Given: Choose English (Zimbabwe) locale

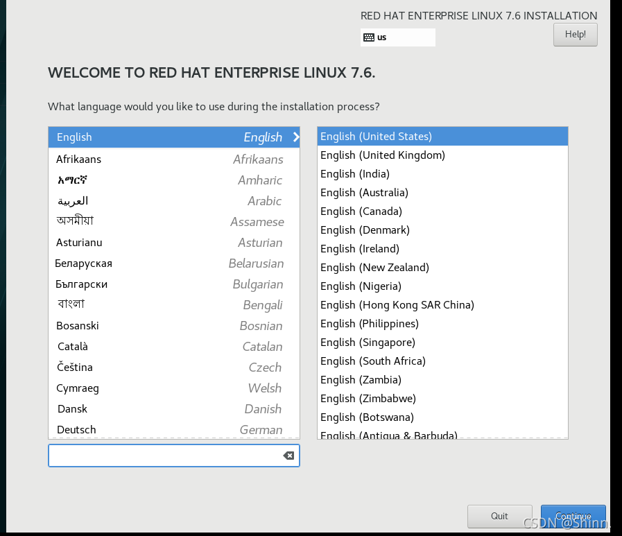Looking at the screenshot, I should 442,398.
